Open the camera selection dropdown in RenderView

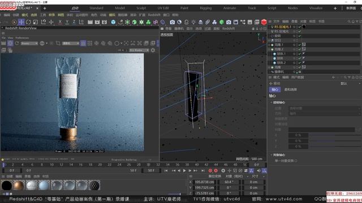[71, 43]
